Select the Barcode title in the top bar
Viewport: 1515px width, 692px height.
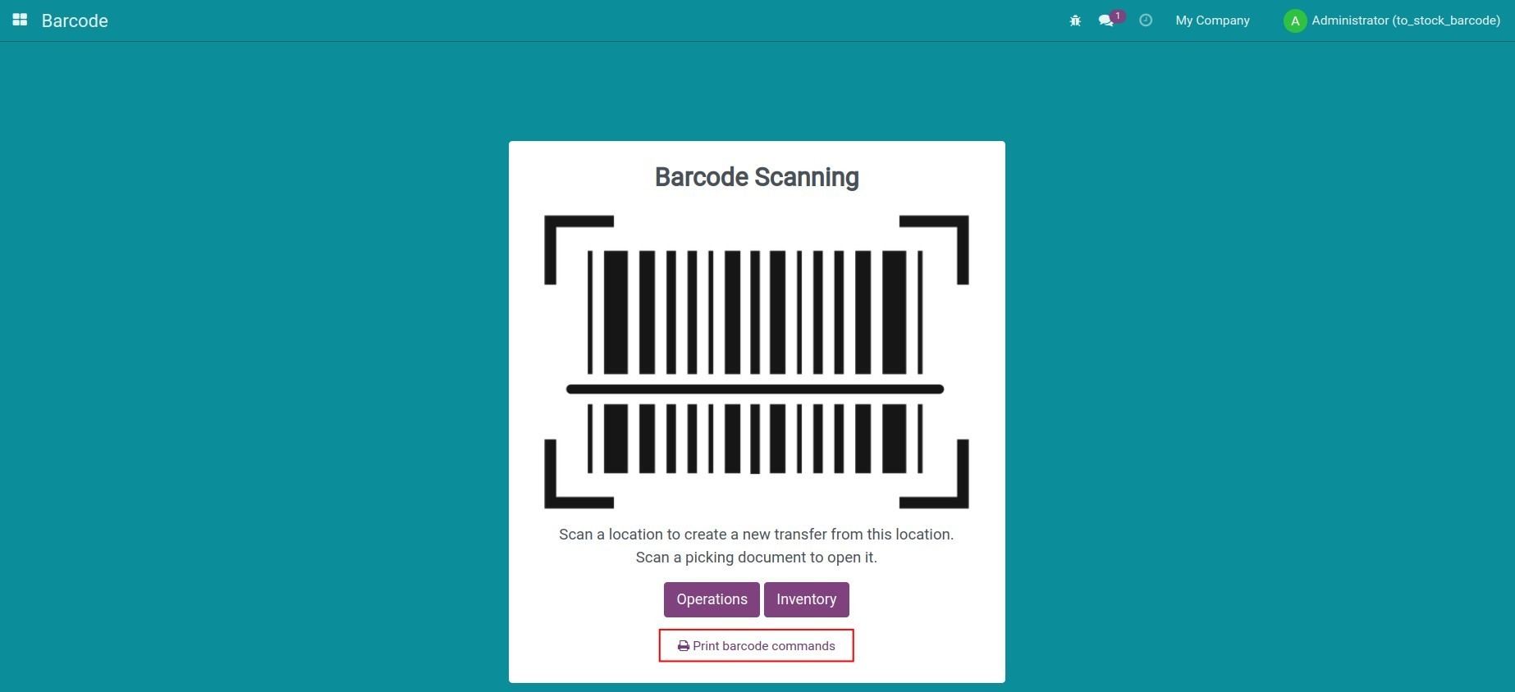pos(75,20)
